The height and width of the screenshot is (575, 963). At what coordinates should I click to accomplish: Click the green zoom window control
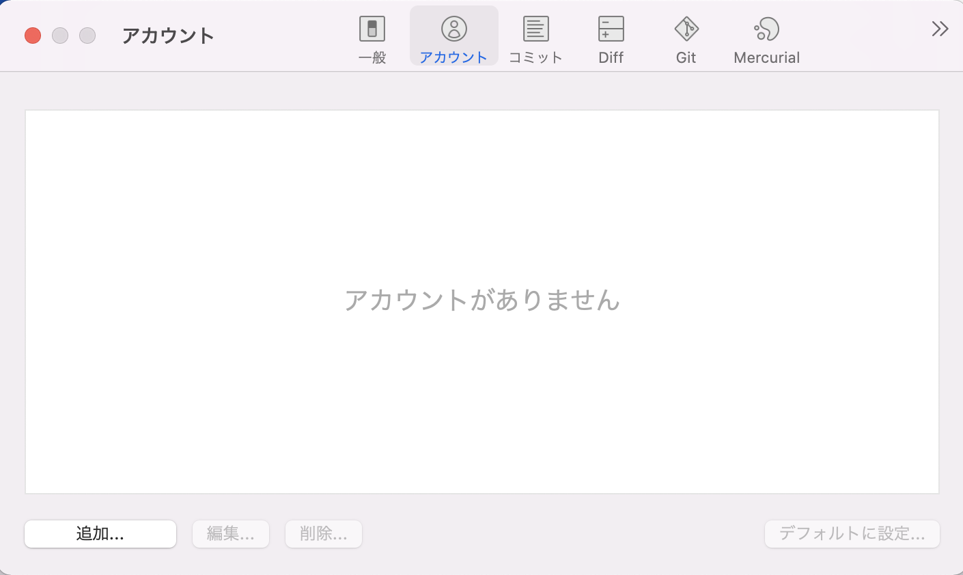pos(87,35)
